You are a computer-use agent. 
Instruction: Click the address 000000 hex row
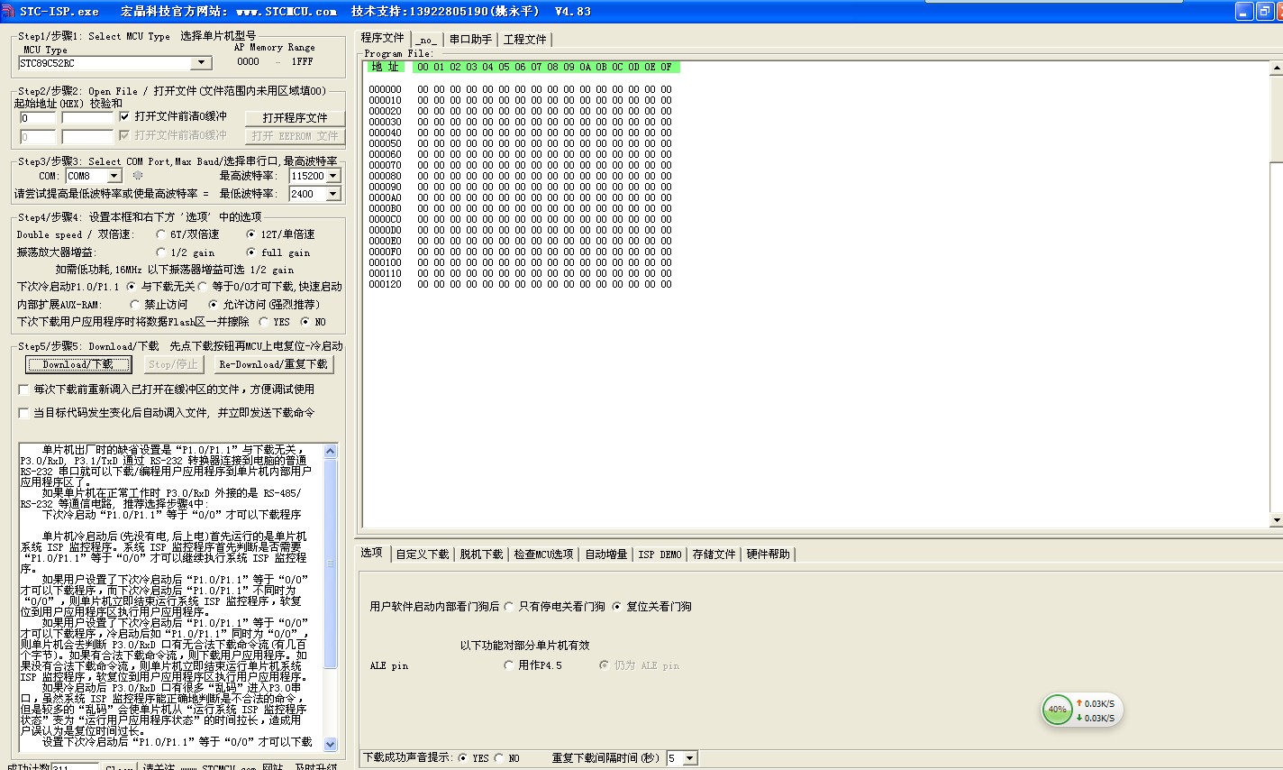pos(520,89)
